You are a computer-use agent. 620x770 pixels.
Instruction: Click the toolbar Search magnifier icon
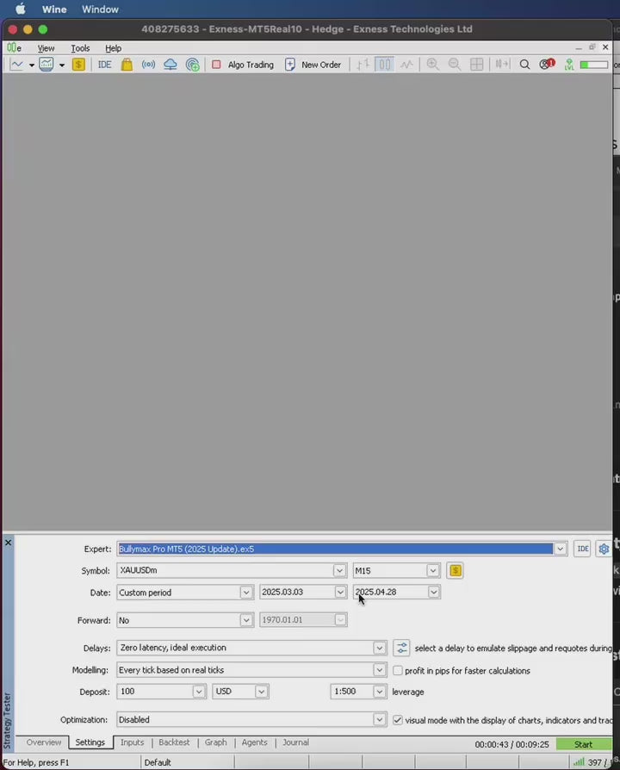tap(524, 65)
